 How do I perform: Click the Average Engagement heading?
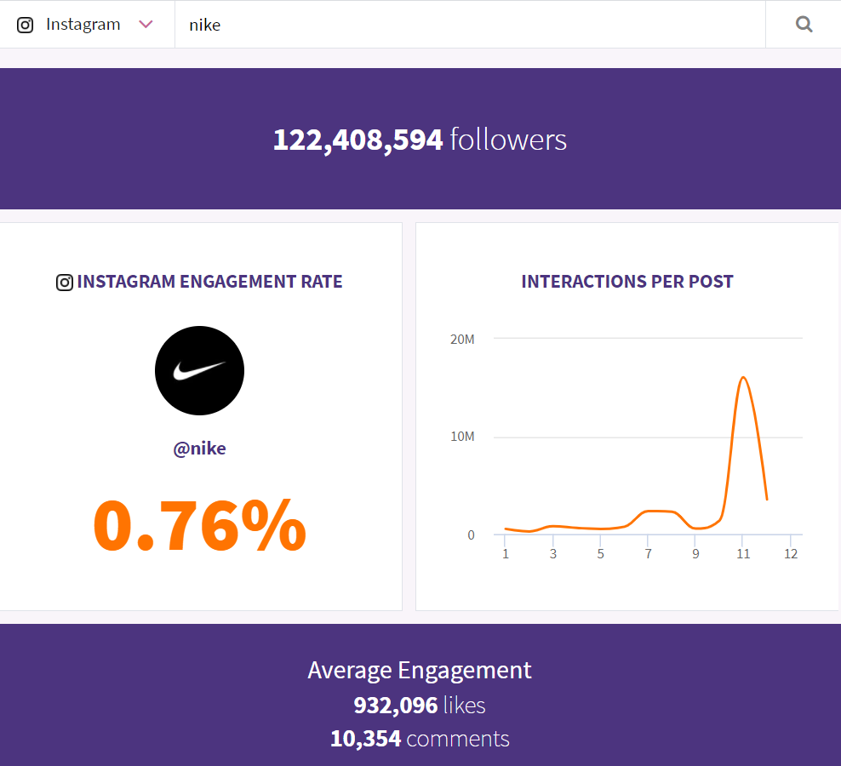pos(420,670)
